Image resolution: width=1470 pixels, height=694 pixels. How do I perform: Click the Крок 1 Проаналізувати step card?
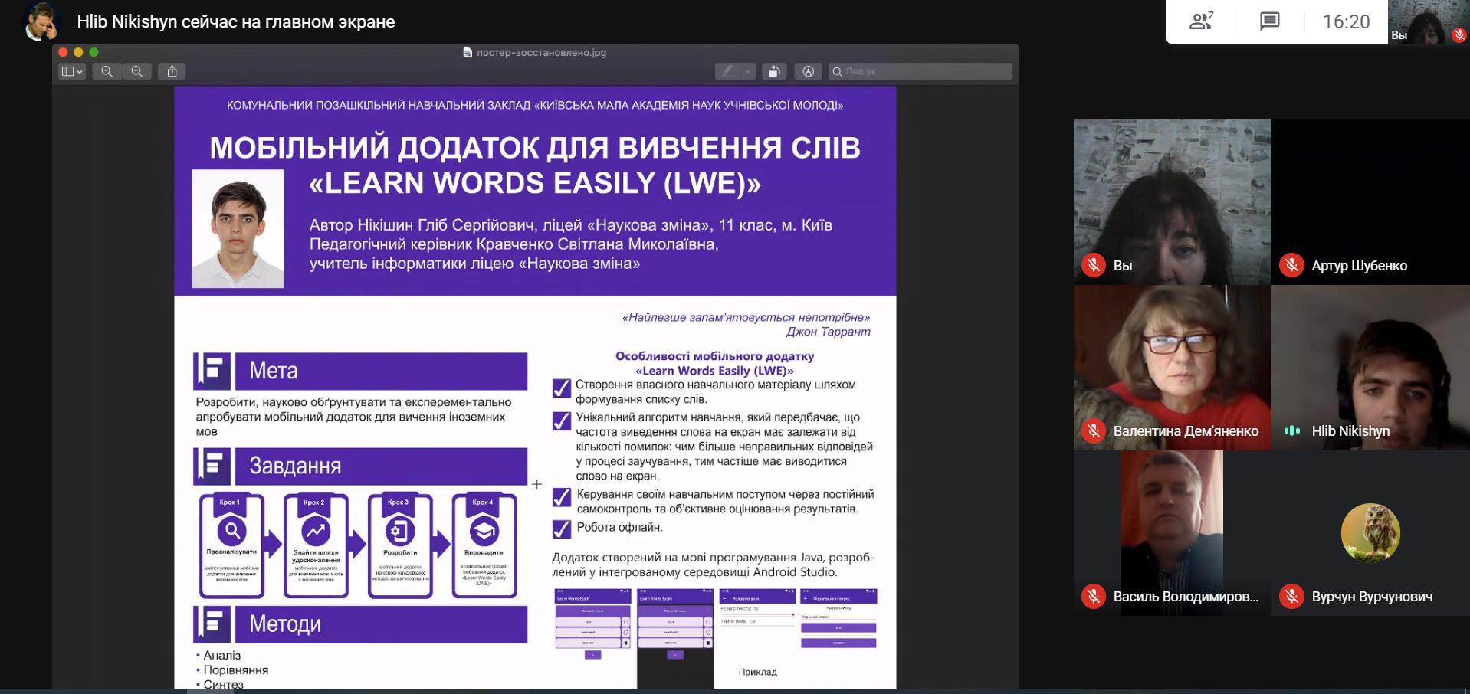click(x=231, y=545)
